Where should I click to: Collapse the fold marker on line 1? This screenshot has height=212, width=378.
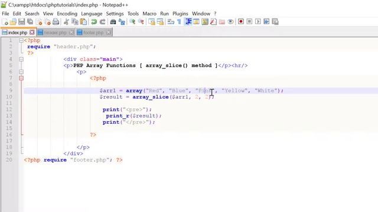coord(21,41)
